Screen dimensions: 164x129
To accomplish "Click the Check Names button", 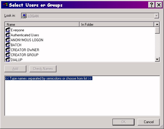I will point(43,69).
